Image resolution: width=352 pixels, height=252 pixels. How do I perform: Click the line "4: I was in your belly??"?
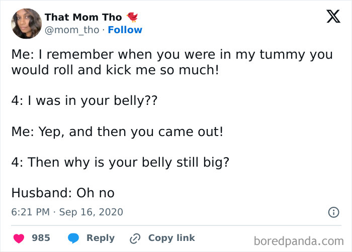point(84,100)
